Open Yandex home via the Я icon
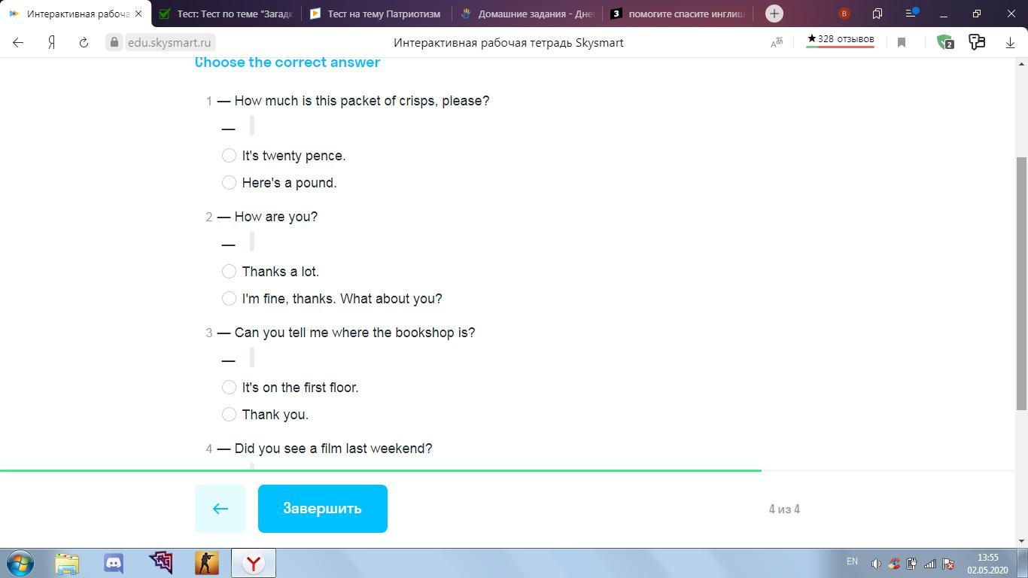 coord(51,43)
